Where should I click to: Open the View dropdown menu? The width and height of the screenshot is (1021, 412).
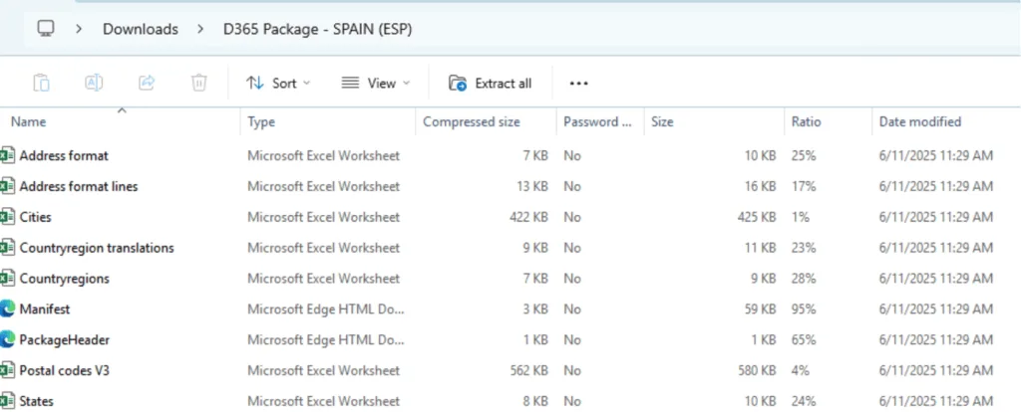[x=376, y=83]
